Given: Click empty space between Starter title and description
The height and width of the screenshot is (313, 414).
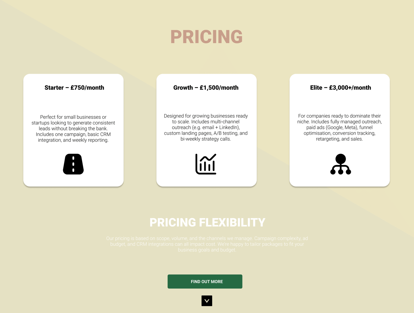Looking at the screenshot, I should [x=73, y=103].
